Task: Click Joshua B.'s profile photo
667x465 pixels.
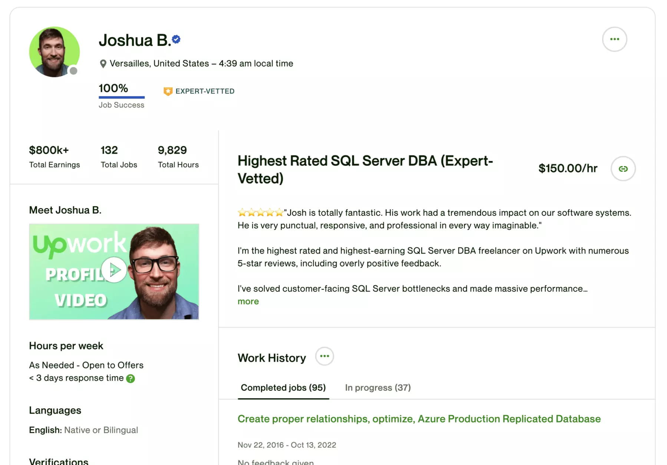Action: [x=54, y=52]
